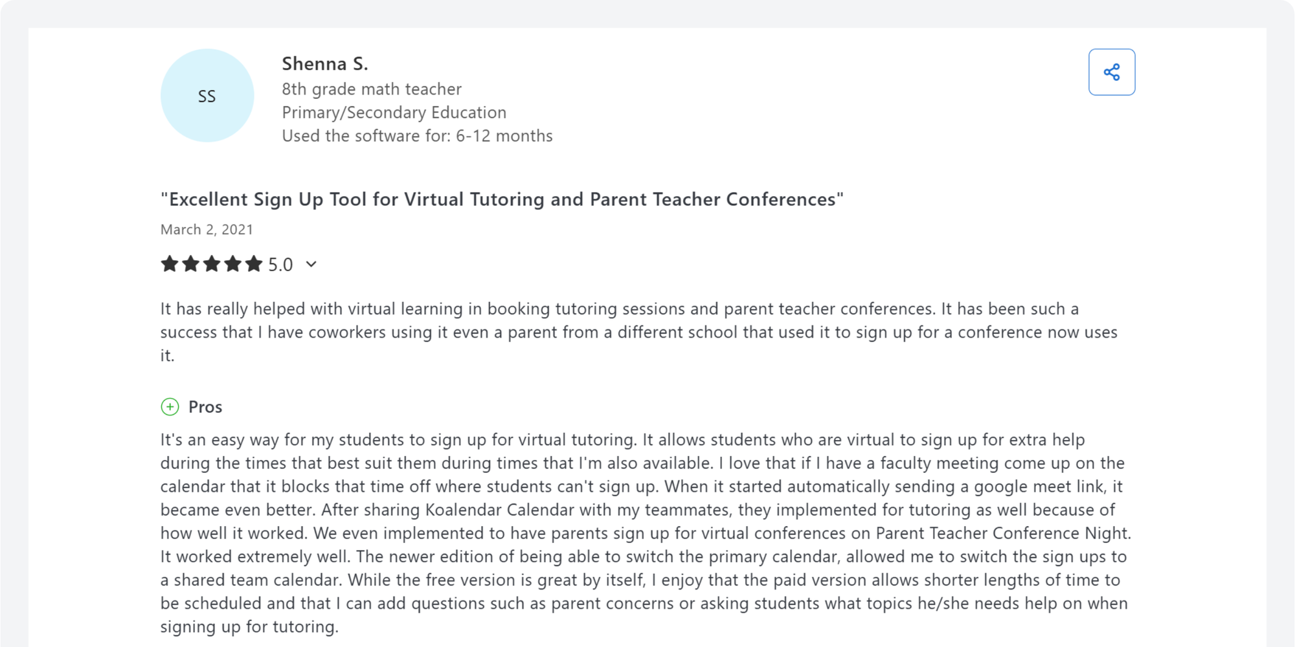Expand the 5.0 rating breakdown chevron
Image resolution: width=1295 pixels, height=647 pixels.
click(311, 264)
